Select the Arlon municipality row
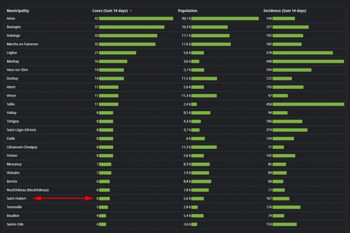Image resolution: width=350 pixels, height=233 pixels. click(175, 18)
